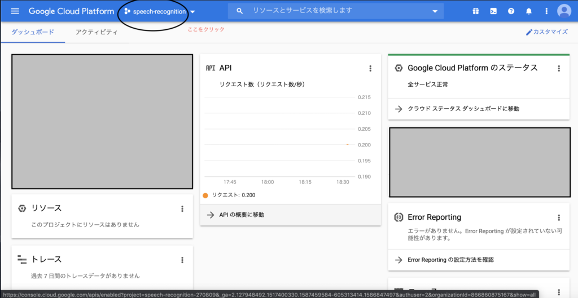Open Error Reporting card options menu
578x298 pixels.
(559, 217)
